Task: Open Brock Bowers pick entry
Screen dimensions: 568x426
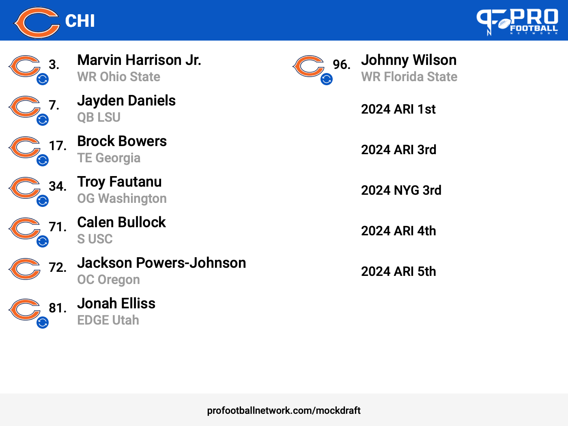Action: tap(122, 149)
